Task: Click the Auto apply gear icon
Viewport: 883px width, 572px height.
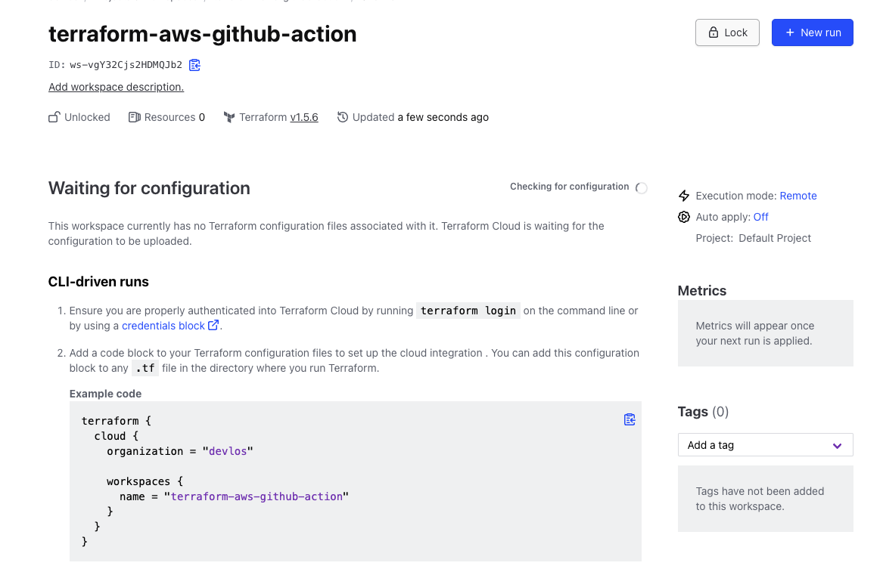Action: (x=684, y=217)
